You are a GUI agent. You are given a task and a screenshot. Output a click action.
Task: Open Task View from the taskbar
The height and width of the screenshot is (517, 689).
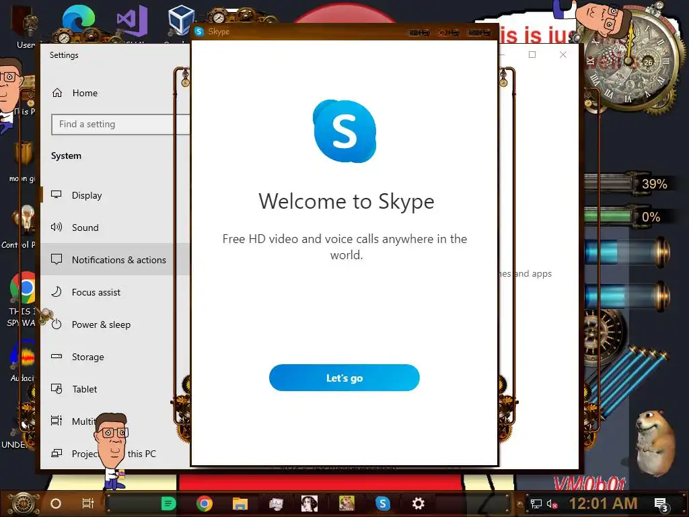coord(88,504)
